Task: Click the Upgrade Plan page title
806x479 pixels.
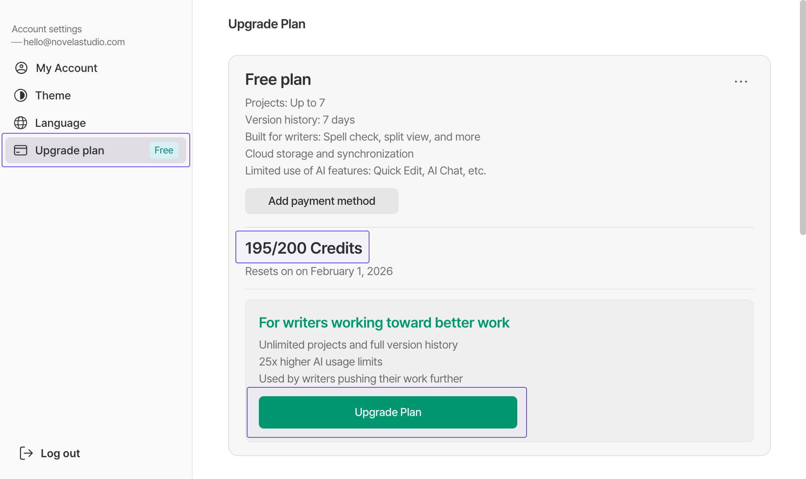Action: (267, 24)
